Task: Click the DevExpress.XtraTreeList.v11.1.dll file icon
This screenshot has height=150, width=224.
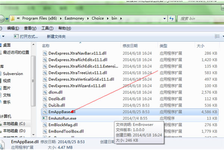Action: [45, 73]
